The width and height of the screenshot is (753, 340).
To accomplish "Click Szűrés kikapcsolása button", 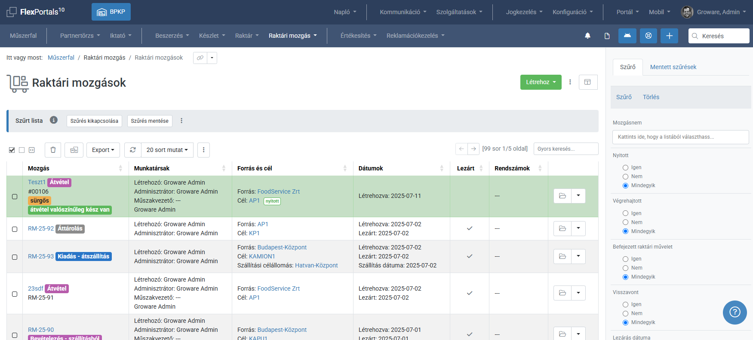I will (x=94, y=121).
